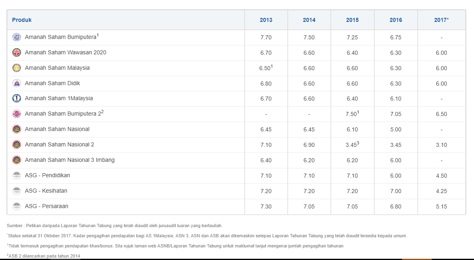Click the 6.90 value for Nasional 2 2014
This screenshot has height=260, width=474.
[309, 145]
